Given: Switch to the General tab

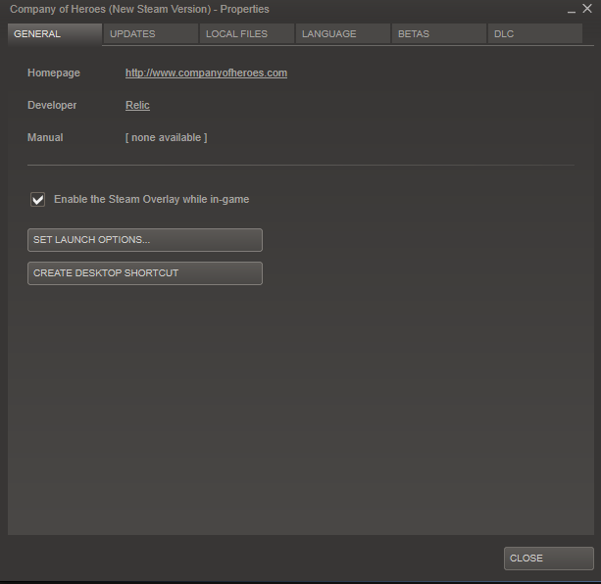Looking at the screenshot, I should tap(55, 34).
